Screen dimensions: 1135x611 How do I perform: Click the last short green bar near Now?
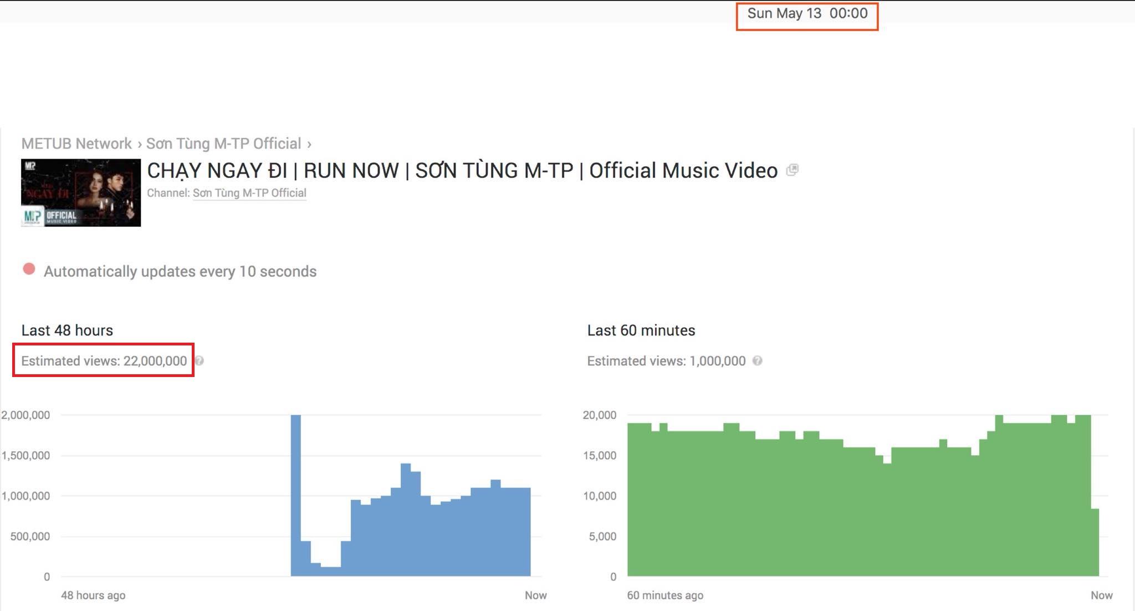coord(1095,542)
